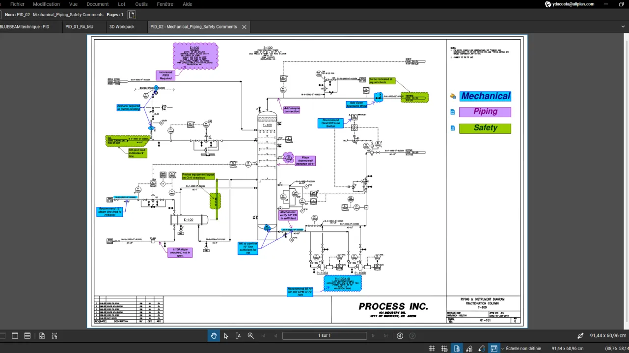
Task: Activate the Select Text tool
Action: (238, 335)
